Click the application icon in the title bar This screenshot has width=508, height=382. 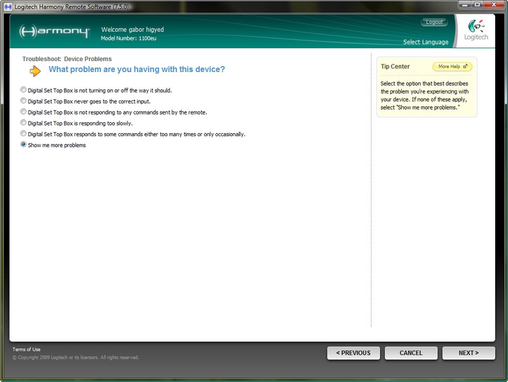[x=8, y=6]
